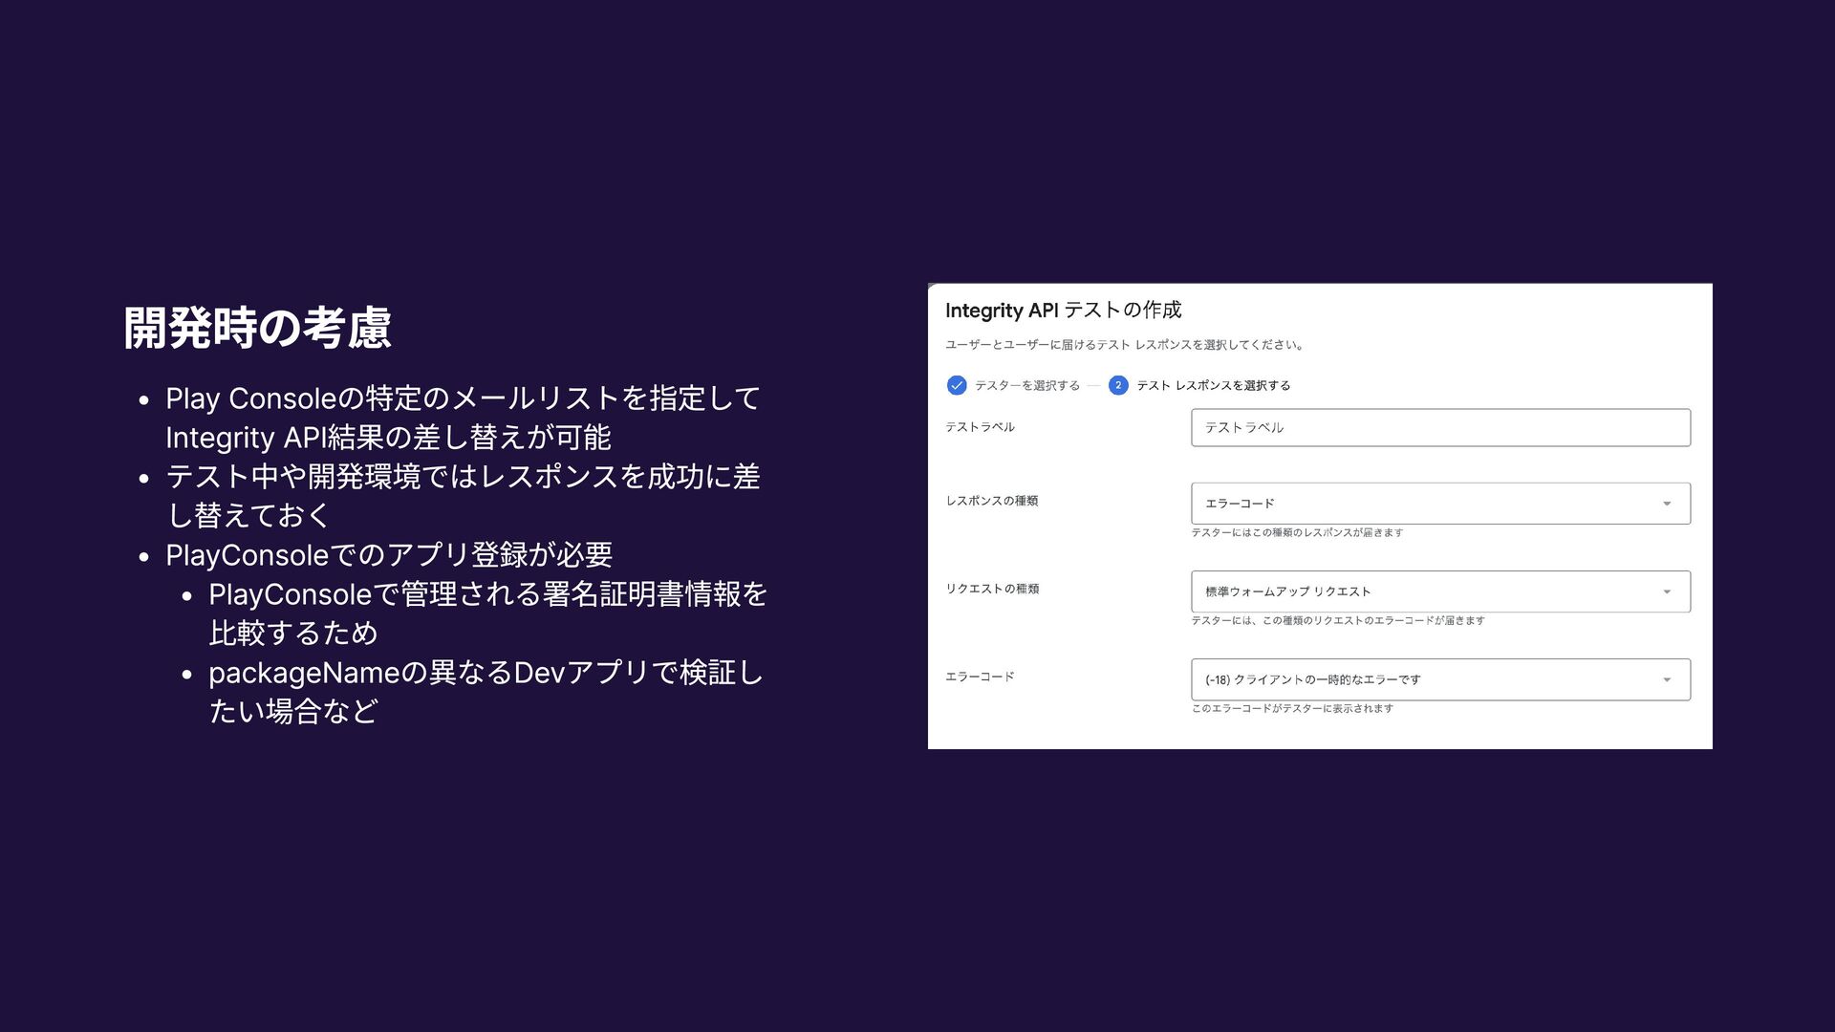
Task: Click the エラーコード label on the left
Action: [x=980, y=677]
